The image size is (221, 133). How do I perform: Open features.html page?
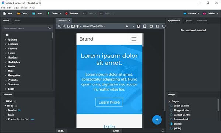(x=181, y=119)
